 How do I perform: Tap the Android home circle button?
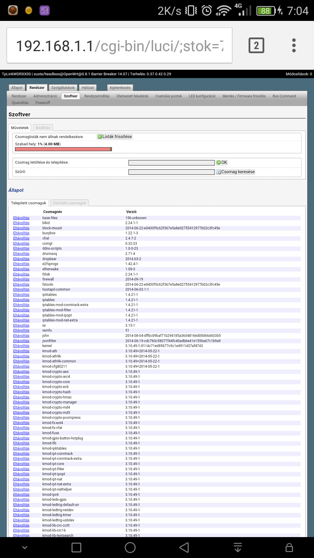pos(130,548)
